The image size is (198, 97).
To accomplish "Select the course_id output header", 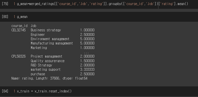I will pos(19,26).
